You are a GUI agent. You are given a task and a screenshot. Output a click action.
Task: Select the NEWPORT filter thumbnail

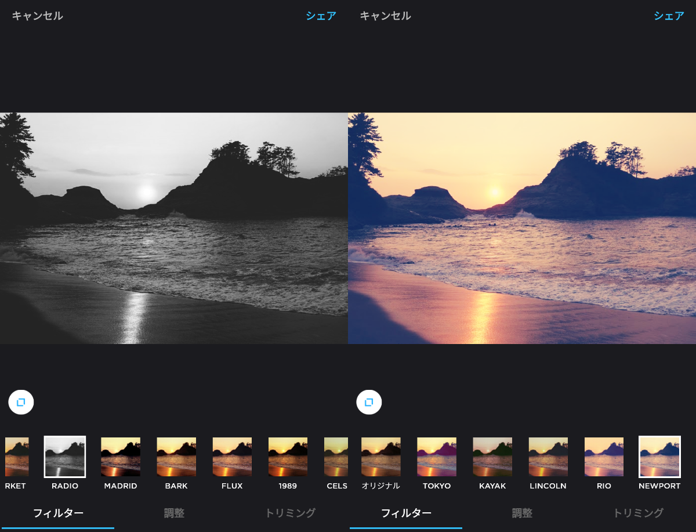(659, 457)
